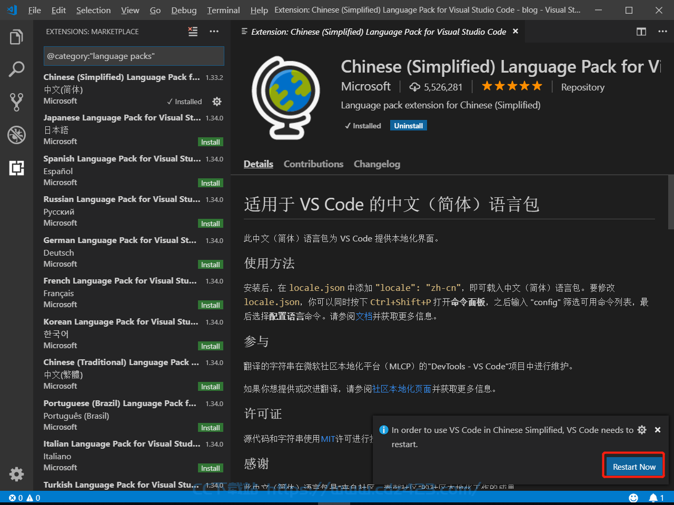Screen dimensions: 674x505
Task: Close the Extension editor tab
Action: coord(516,32)
